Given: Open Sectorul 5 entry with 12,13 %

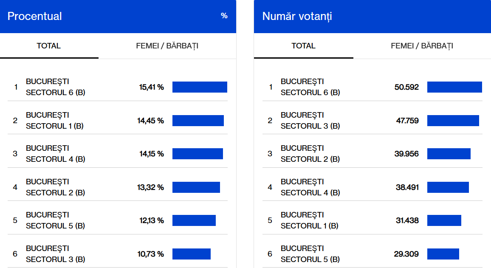Looking at the screenshot, I should pos(56,220).
